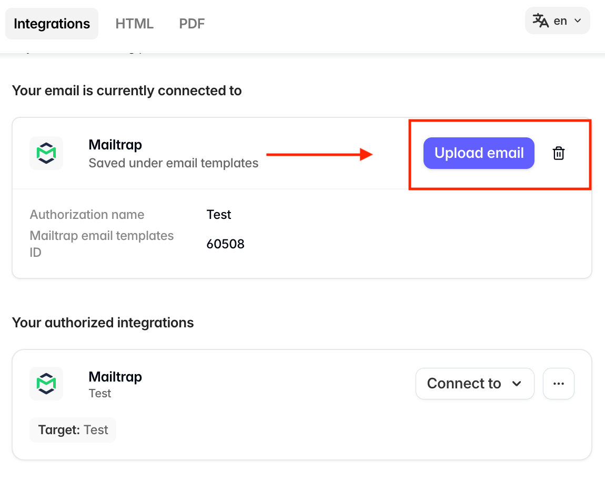The height and width of the screenshot is (481, 605).
Task: Click the Authorization name label
Action: pos(87,215)
